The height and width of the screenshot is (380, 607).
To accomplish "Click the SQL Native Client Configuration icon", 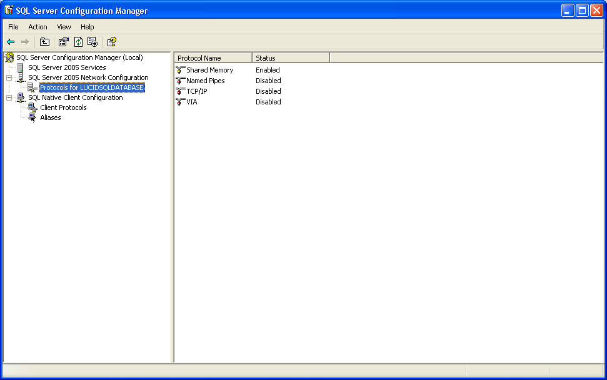I will click(21, 97).
